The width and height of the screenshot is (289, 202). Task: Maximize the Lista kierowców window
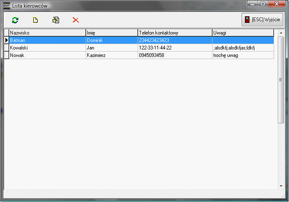(263, 4)
